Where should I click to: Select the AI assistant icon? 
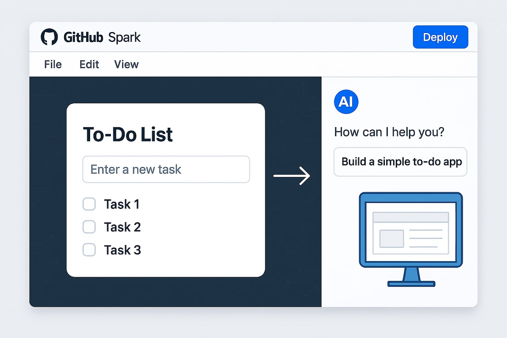pos(346,102)
